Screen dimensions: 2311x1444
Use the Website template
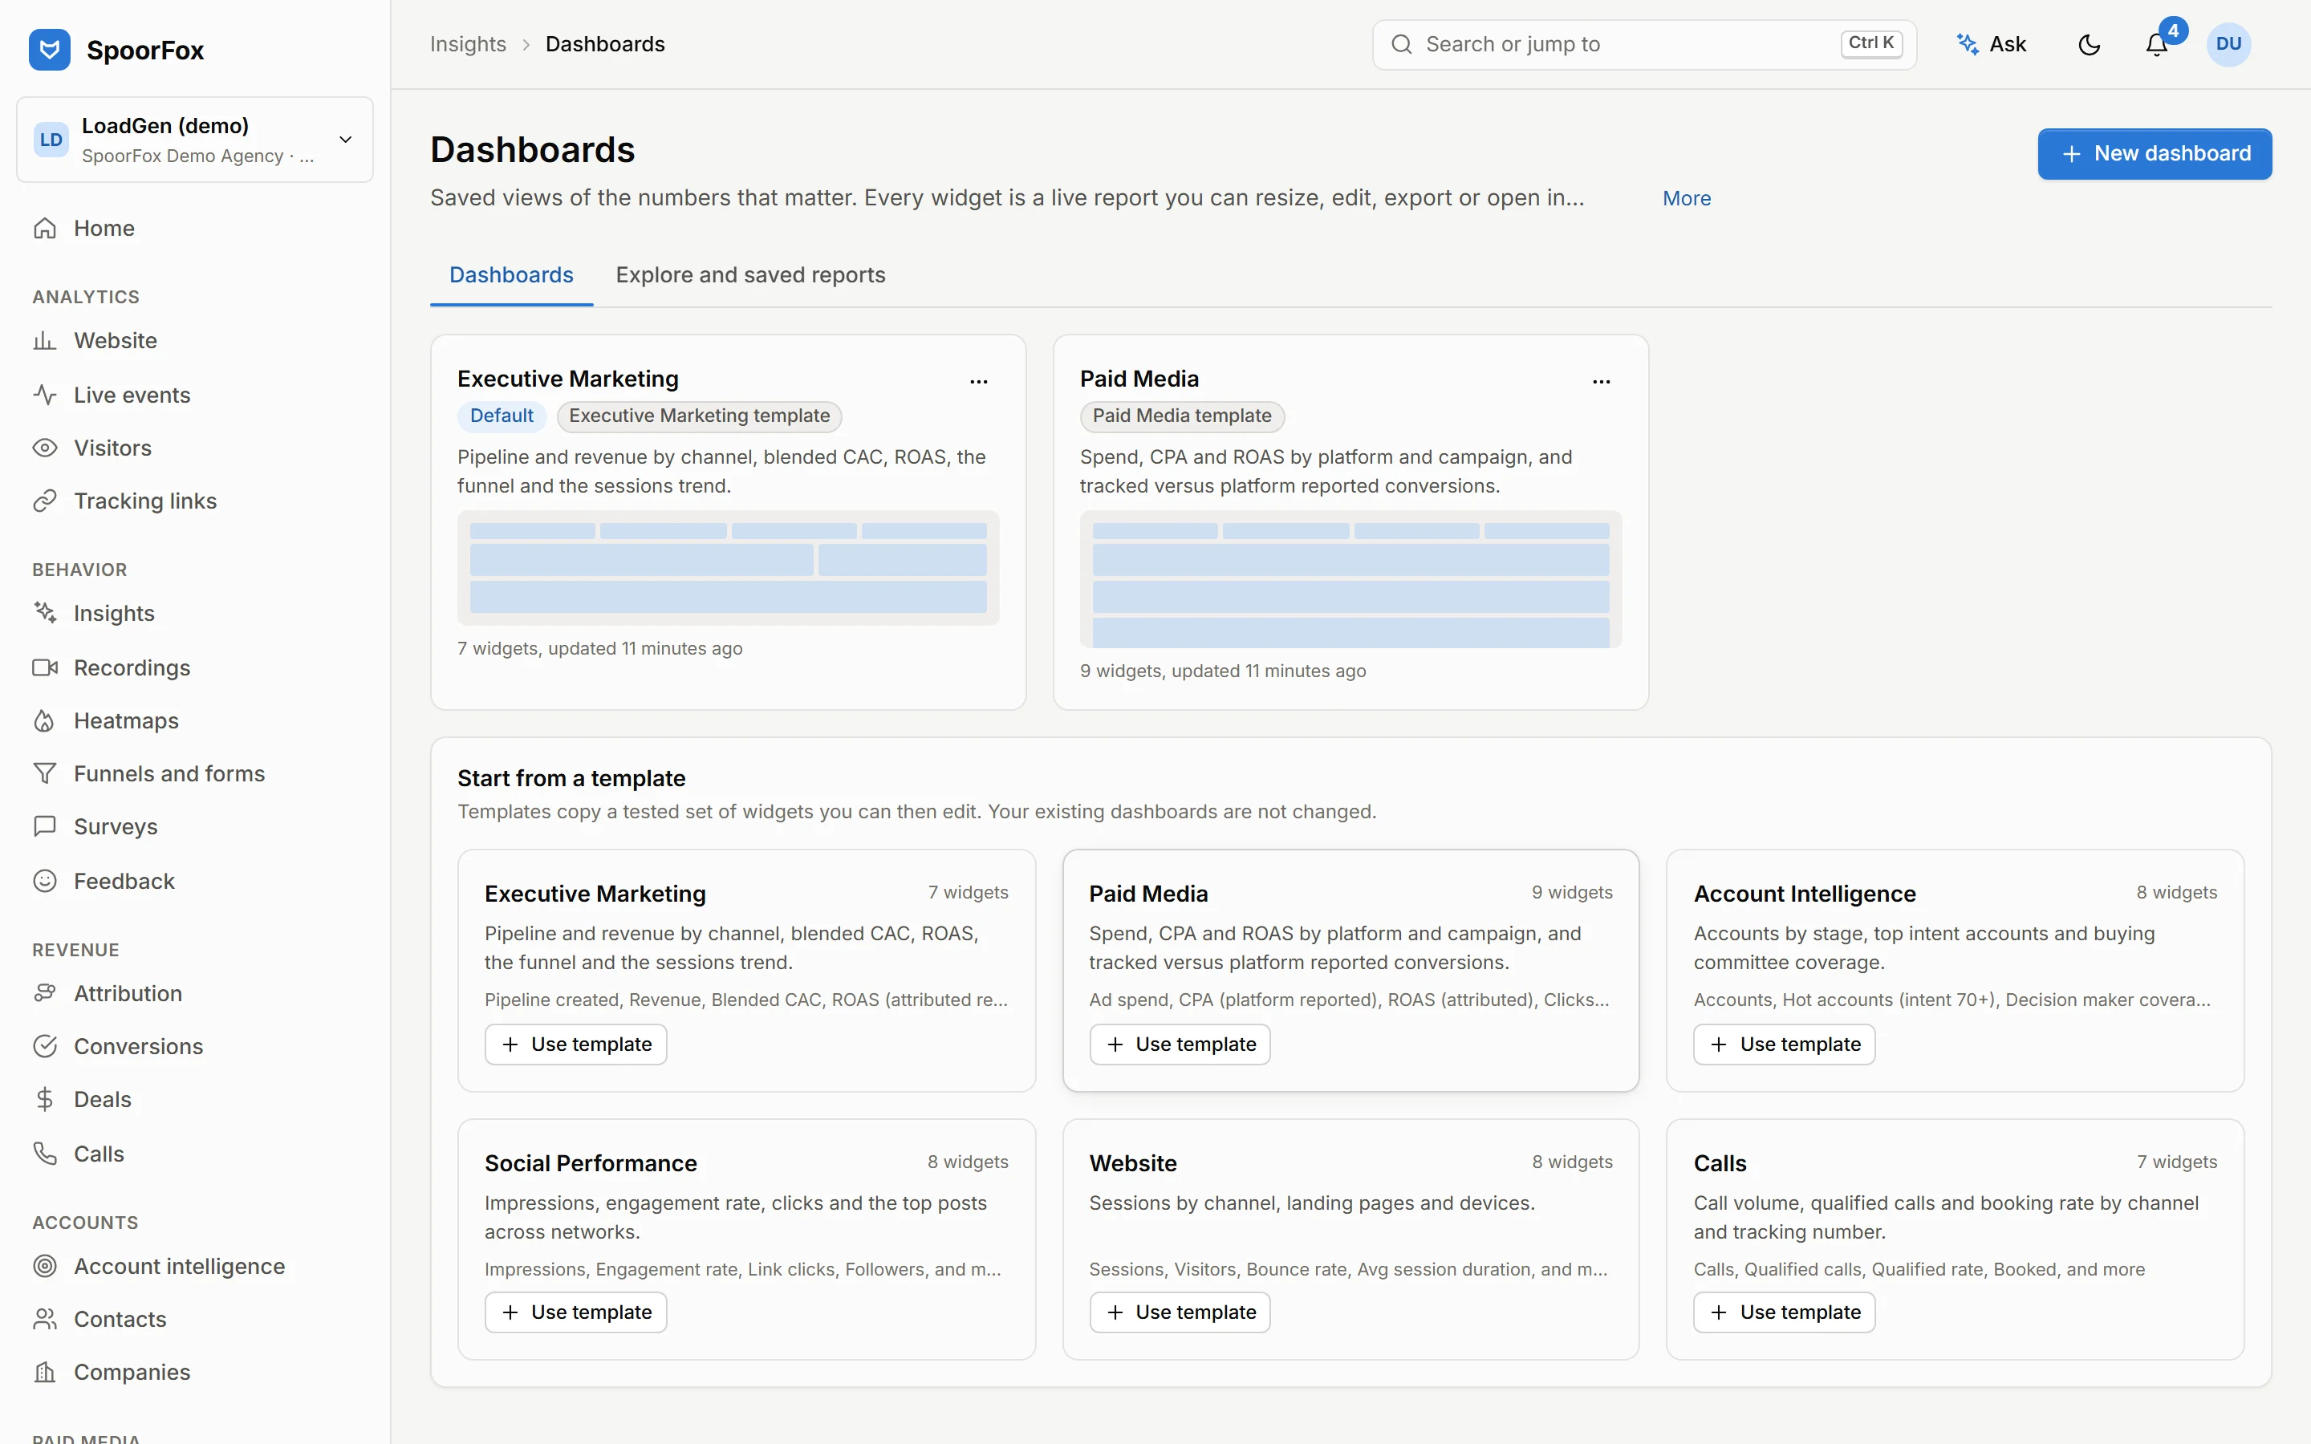point(1180,1312)
